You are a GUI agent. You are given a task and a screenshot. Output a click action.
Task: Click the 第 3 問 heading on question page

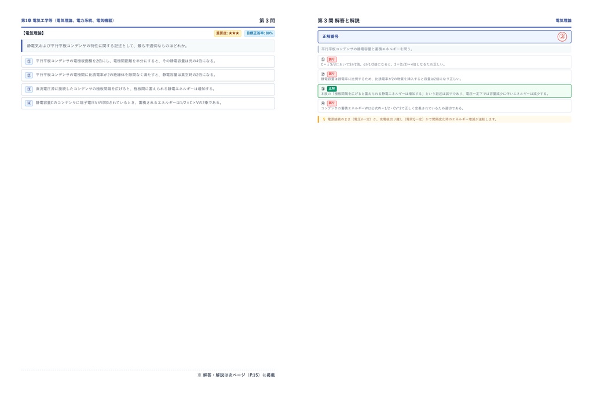(267, 20)
